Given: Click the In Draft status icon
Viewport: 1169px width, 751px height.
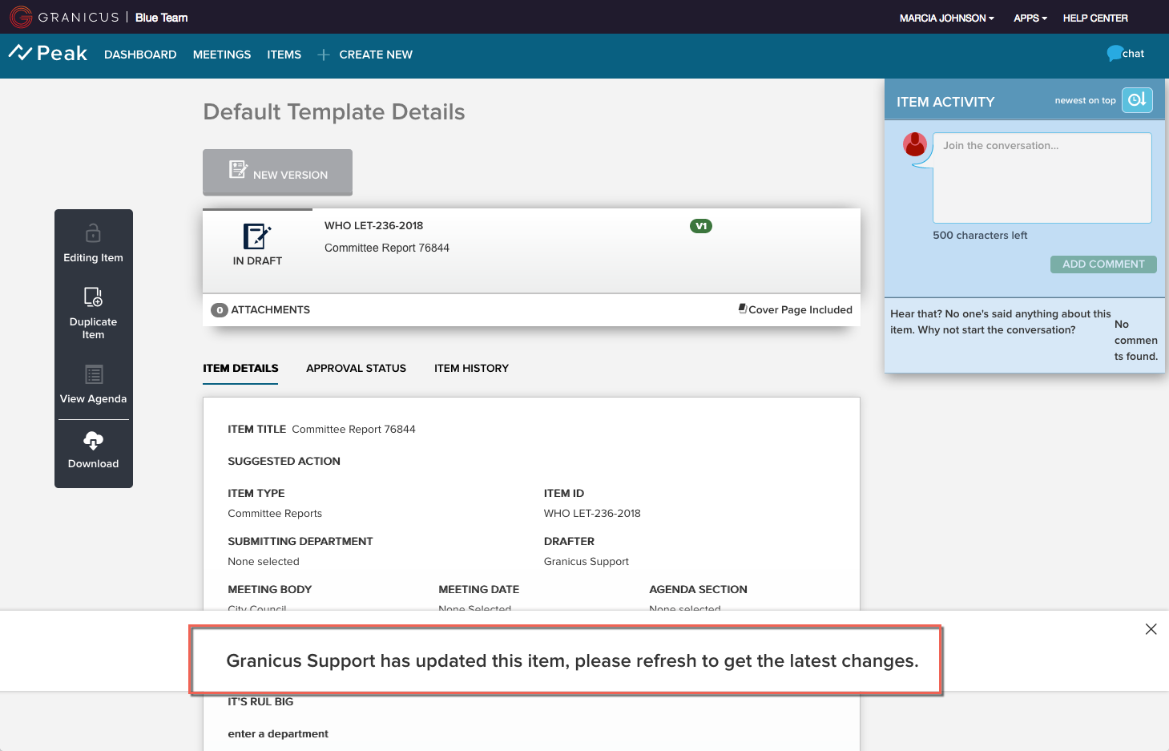Looking at the screenshot, I should (257, 236).
